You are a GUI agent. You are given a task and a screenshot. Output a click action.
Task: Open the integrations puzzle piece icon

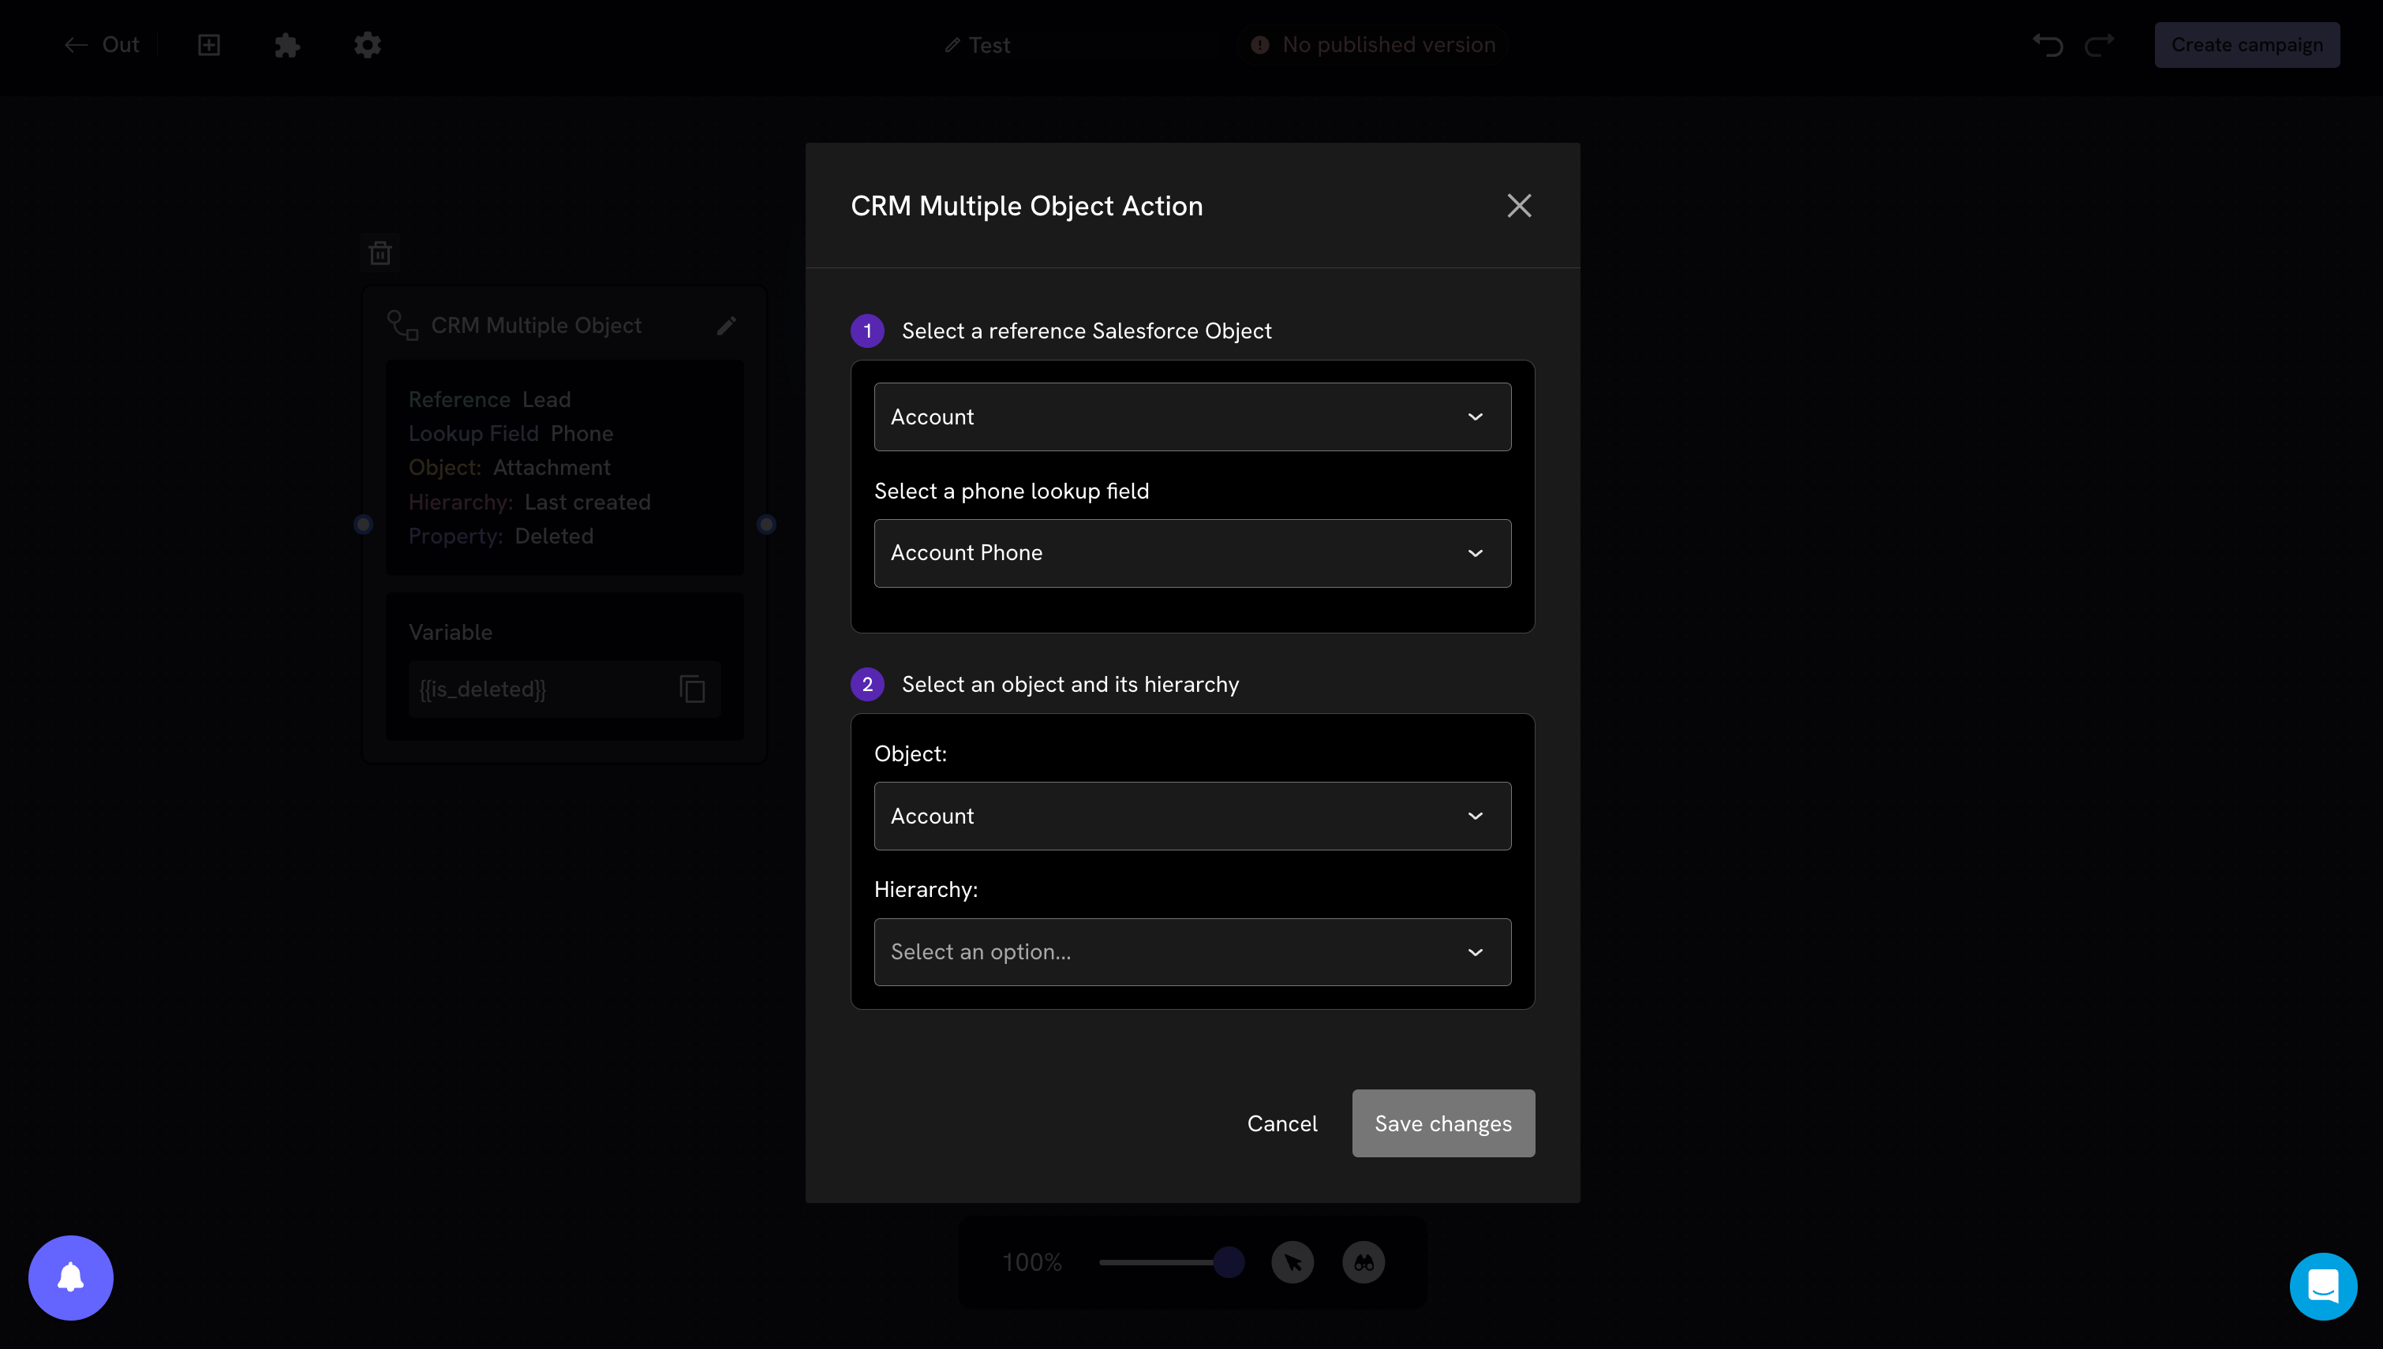(x=287, y=44)
